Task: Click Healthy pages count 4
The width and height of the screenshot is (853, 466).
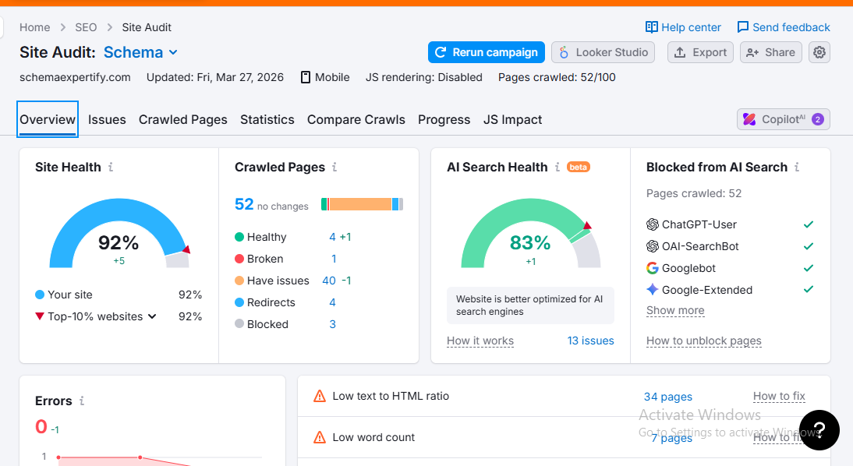Action: pos(332,237)
